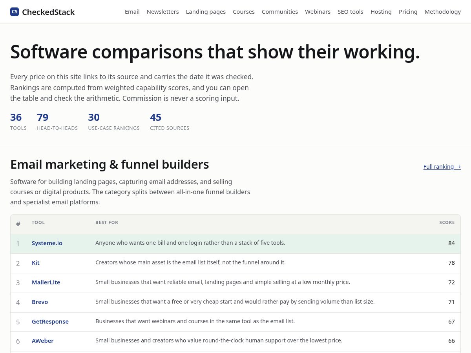
Task: Click the # column header
Action: point(18,224)
